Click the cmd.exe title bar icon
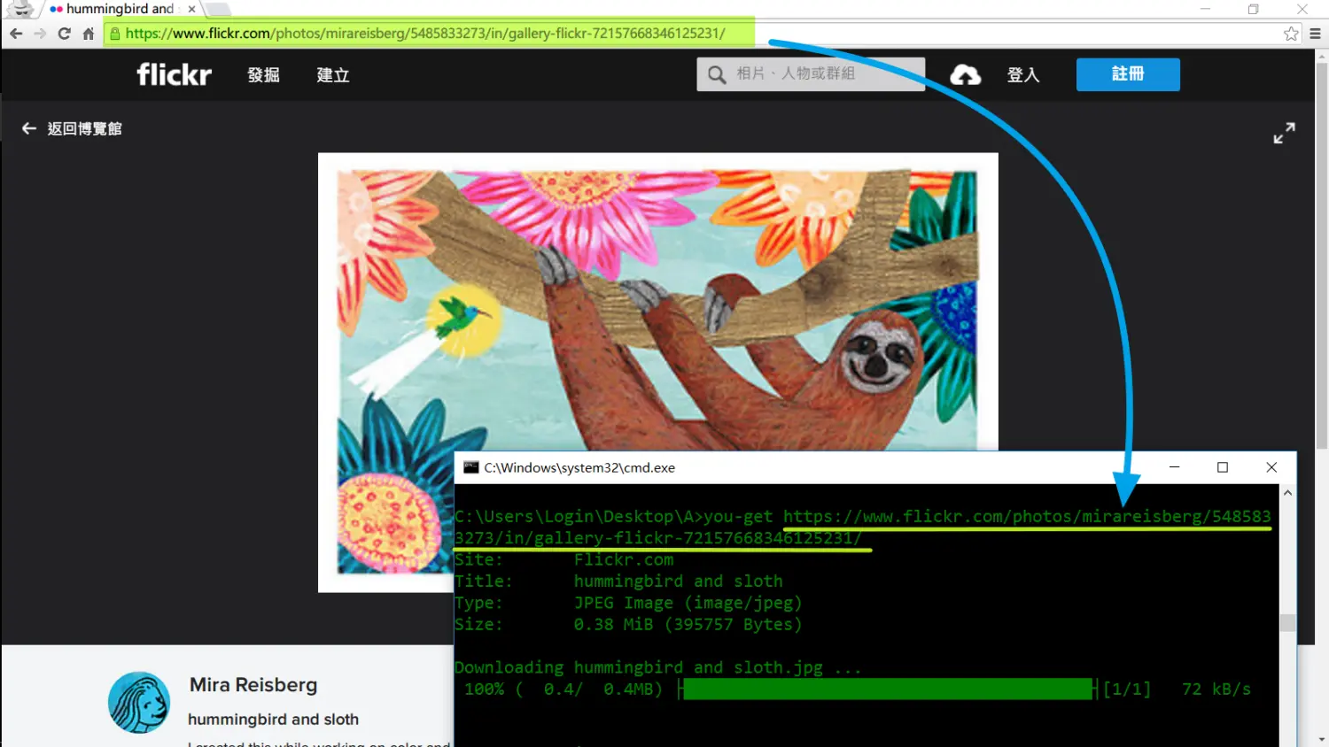 click(x=471, y=467)
